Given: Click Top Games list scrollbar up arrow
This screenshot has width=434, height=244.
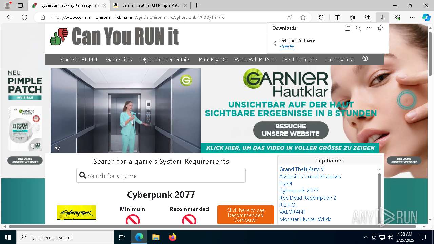Looking at the screenshot, I should point(379,169).
